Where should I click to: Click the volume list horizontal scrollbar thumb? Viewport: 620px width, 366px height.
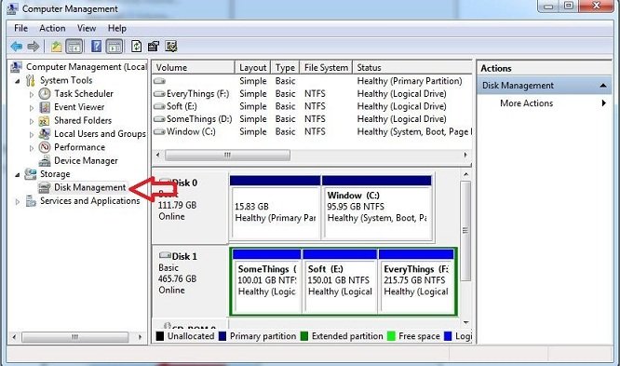[227, 155]
